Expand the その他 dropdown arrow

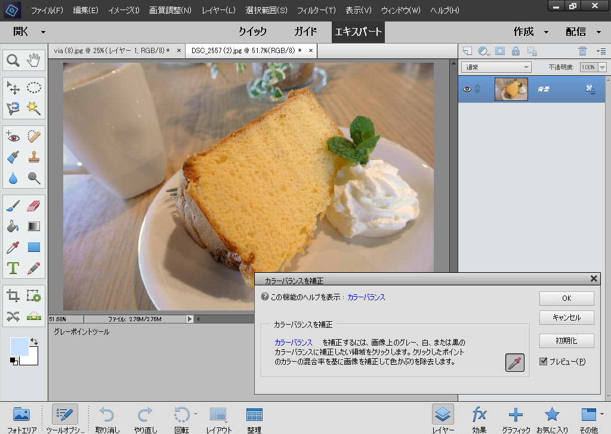pos(603,414)
